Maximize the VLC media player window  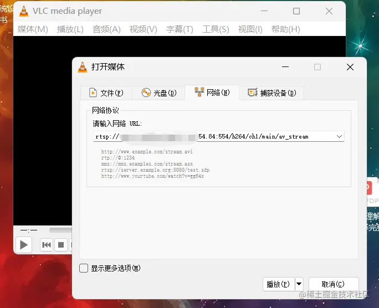coord(296,11)
